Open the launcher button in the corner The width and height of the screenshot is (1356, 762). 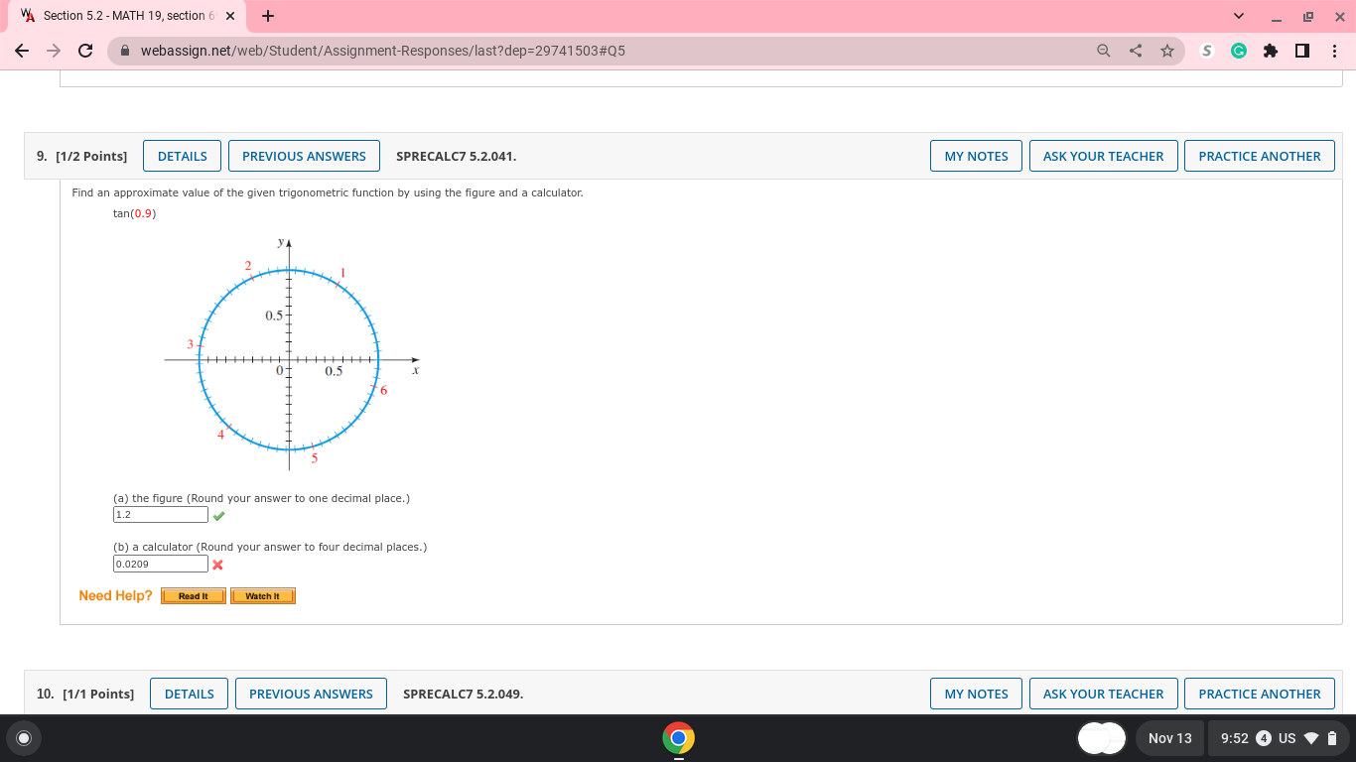(22, 738)
